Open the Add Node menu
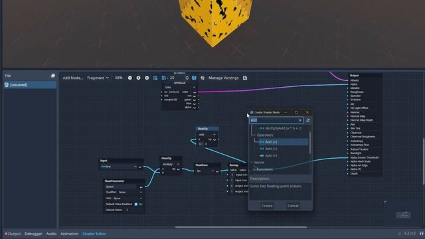The width and height of the screenshot is (425, 239). click(72, 78)
